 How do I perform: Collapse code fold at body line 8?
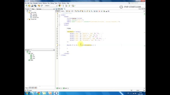[x=59, y=25]
